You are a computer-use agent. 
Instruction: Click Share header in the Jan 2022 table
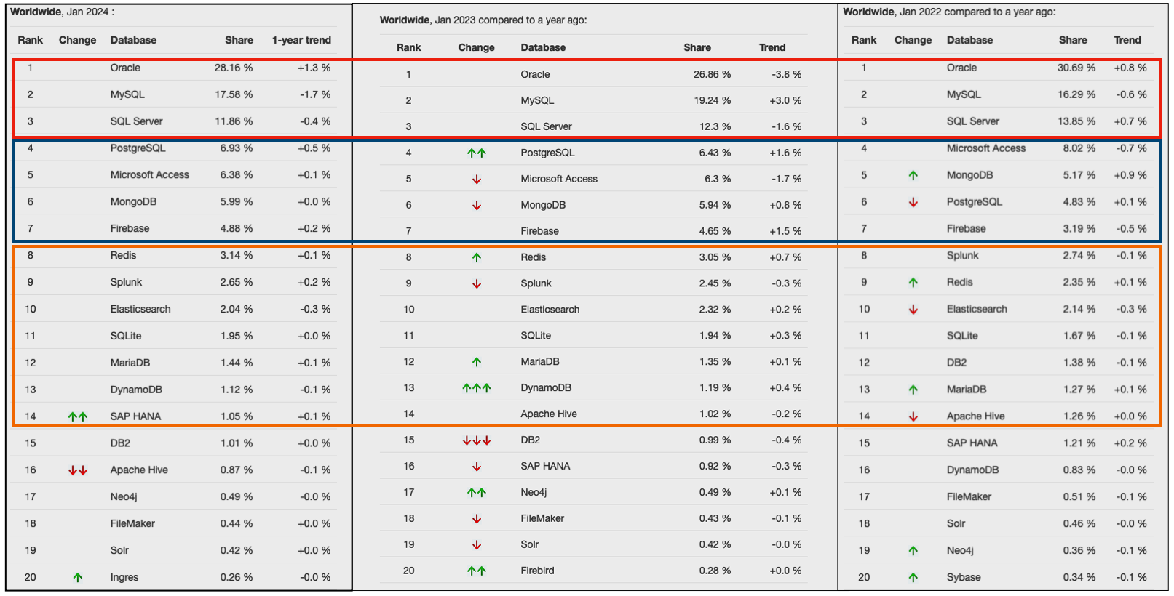(x=1073, y=40)
